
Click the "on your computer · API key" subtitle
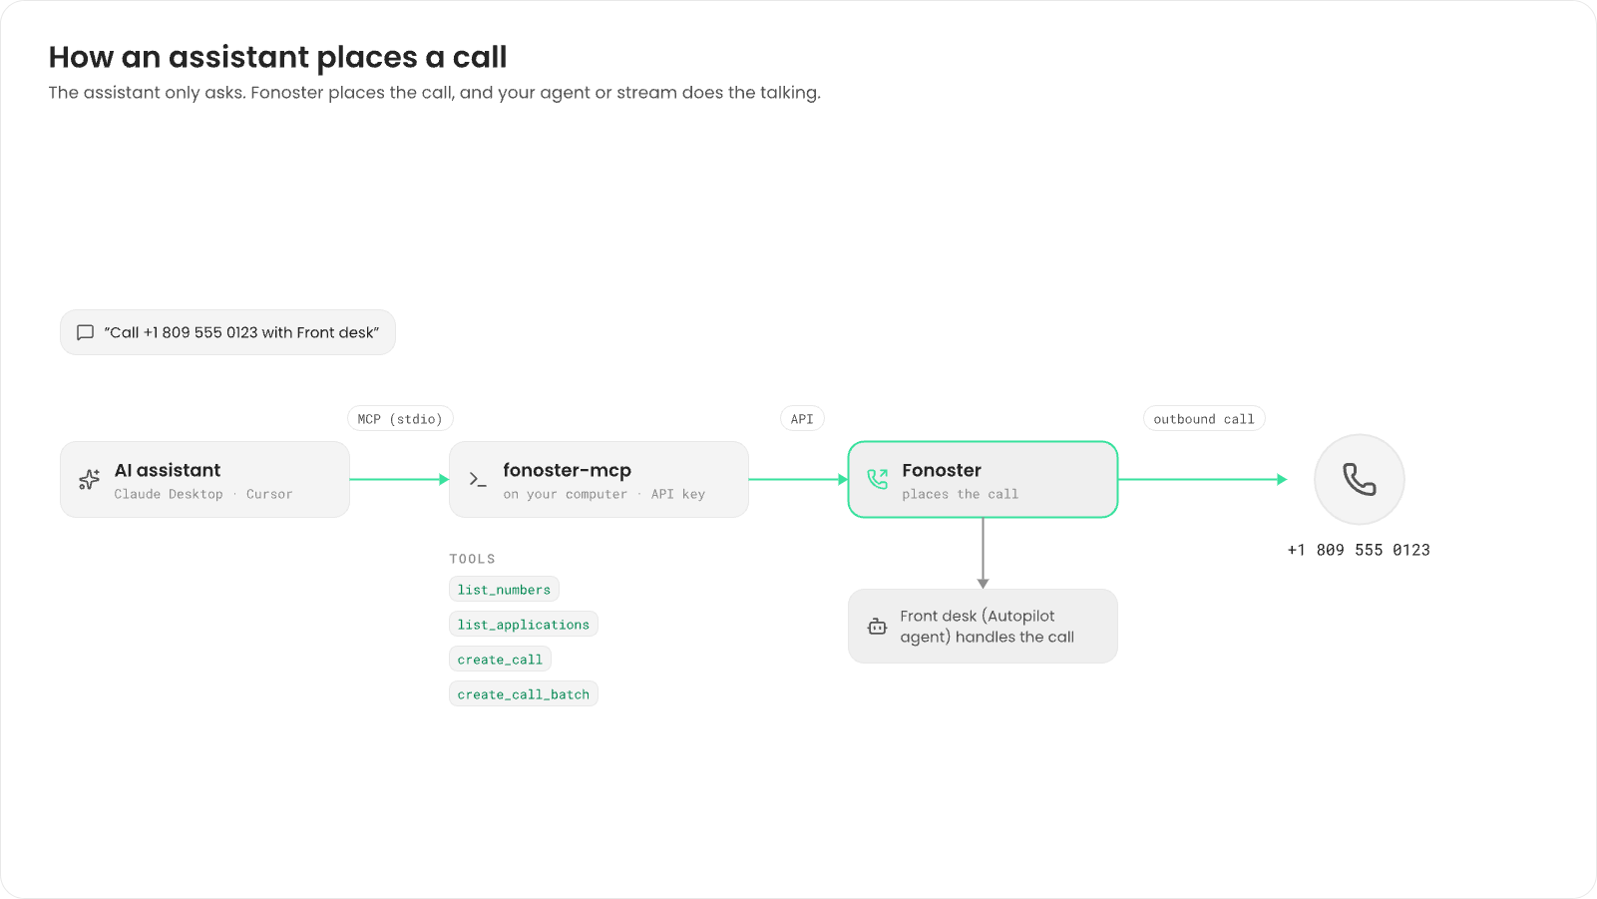[x=604, y=494]
